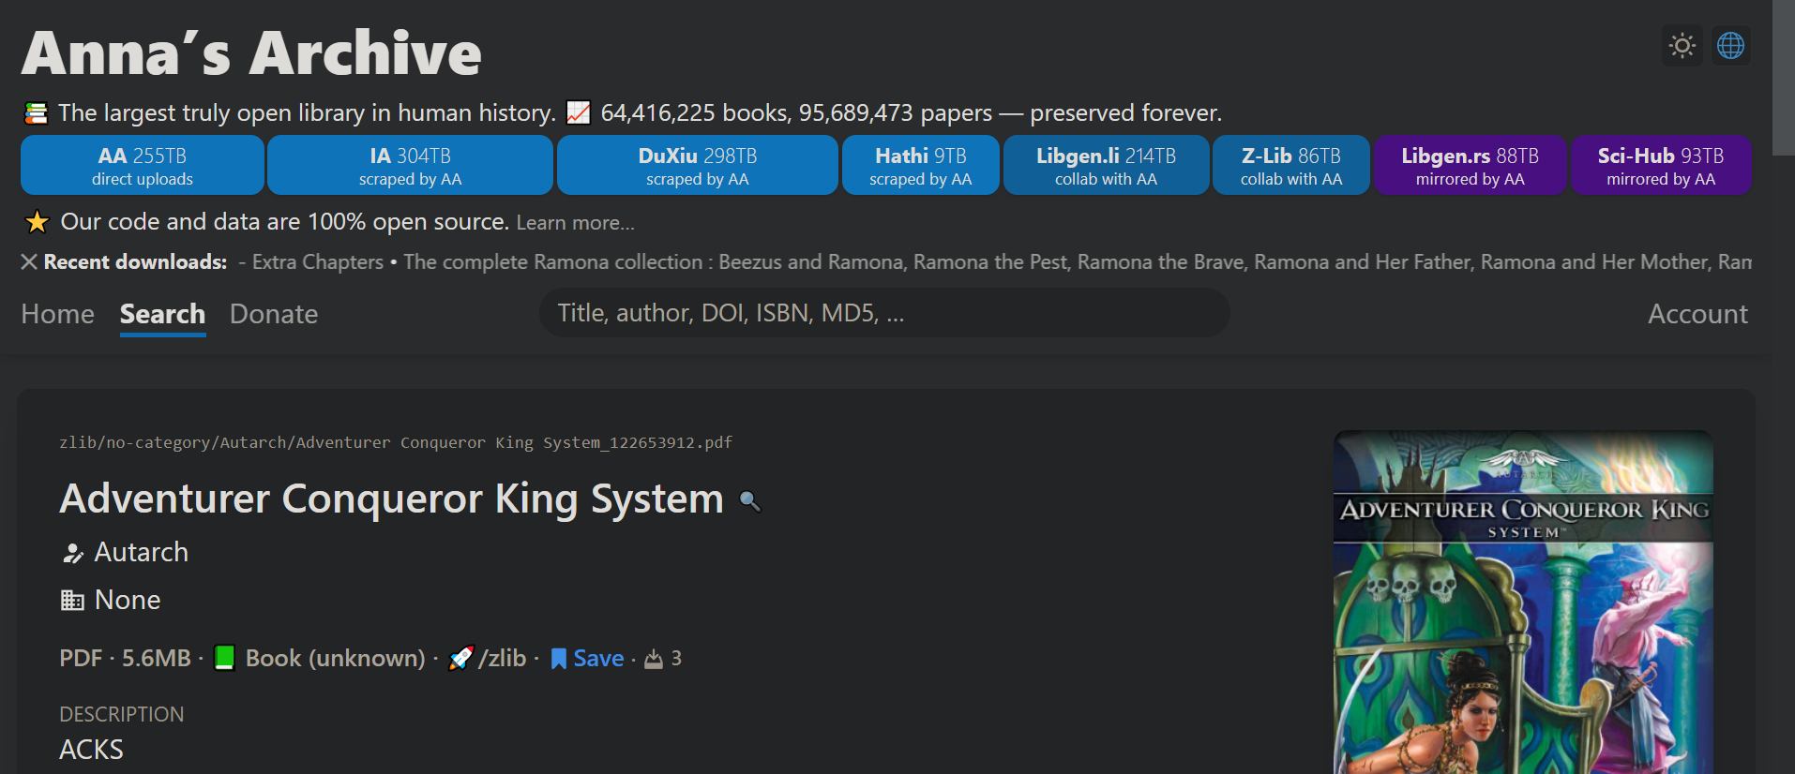Open the Libgen.li 214TB dataset button

tap(1106, 165)
